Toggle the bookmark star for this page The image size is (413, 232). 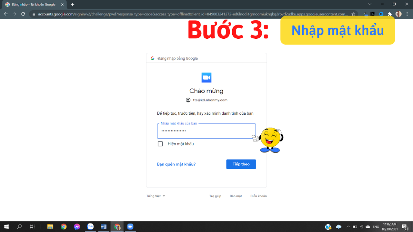[x=353, y=14]
